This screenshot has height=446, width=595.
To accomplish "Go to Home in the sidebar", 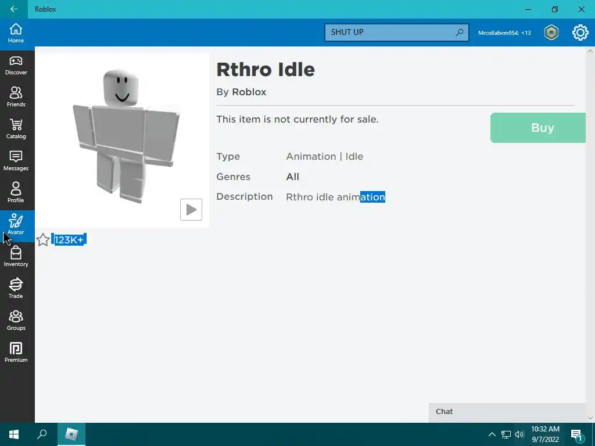I will [16, 33].
